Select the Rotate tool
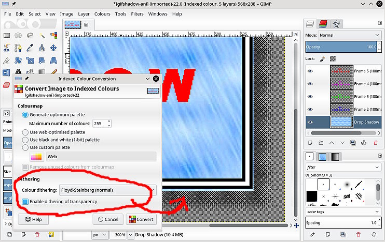The width and height of the screenshot is (385, 242). click(x=18, y=60)
